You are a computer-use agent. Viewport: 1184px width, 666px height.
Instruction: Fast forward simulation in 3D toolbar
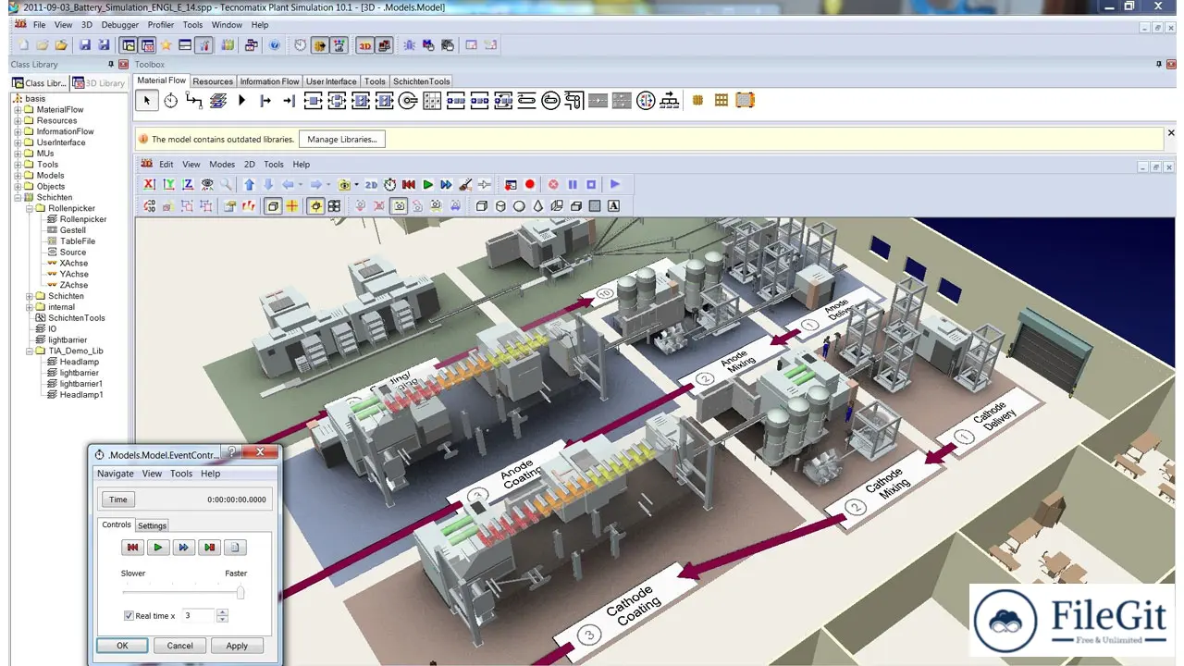click(x=447, y=185)
